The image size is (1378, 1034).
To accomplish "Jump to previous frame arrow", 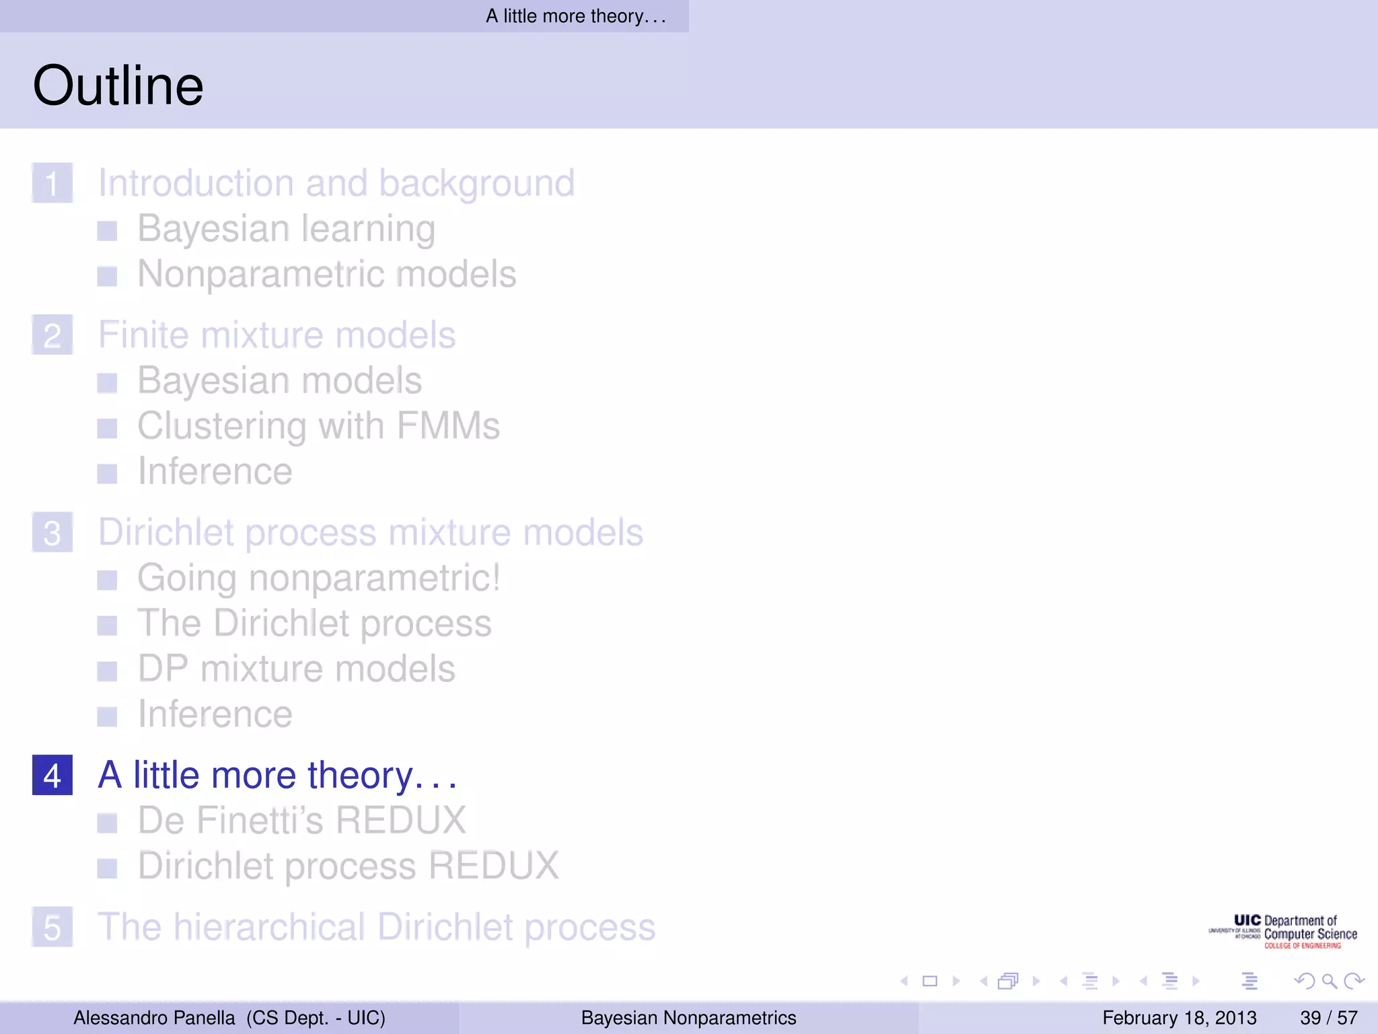I will coord(984,981).
